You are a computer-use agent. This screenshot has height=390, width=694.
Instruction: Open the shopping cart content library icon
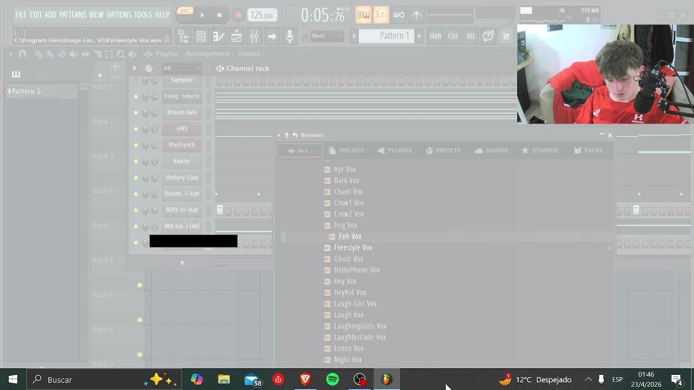(506, 36)
